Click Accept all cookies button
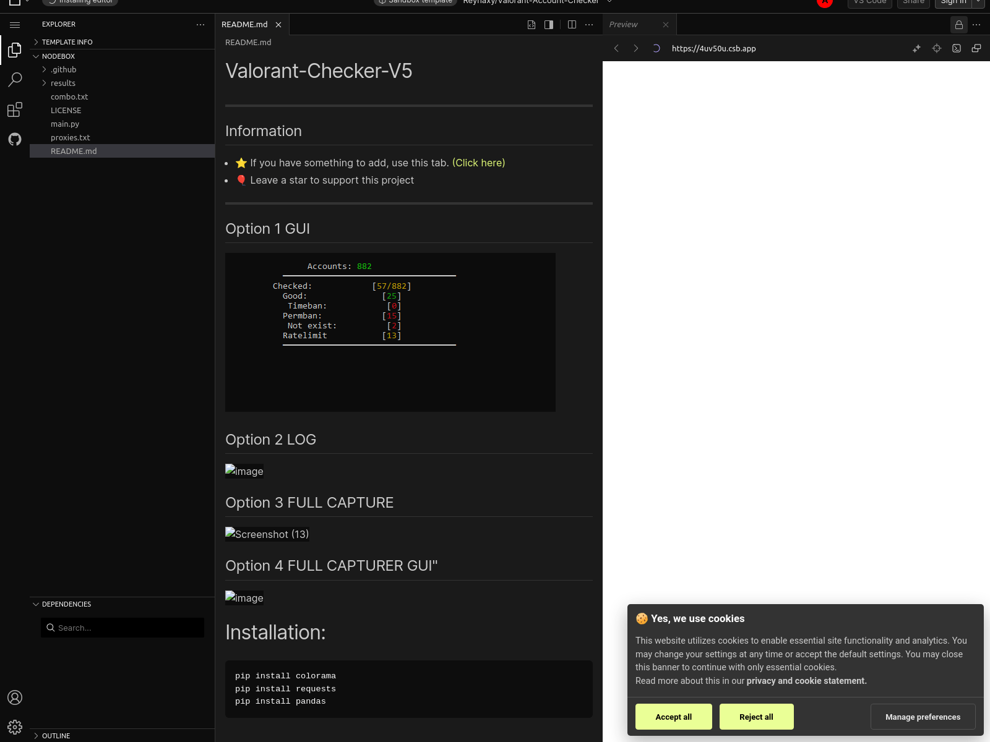The height and width of the screenshot is (742, 990). point(674,717)
